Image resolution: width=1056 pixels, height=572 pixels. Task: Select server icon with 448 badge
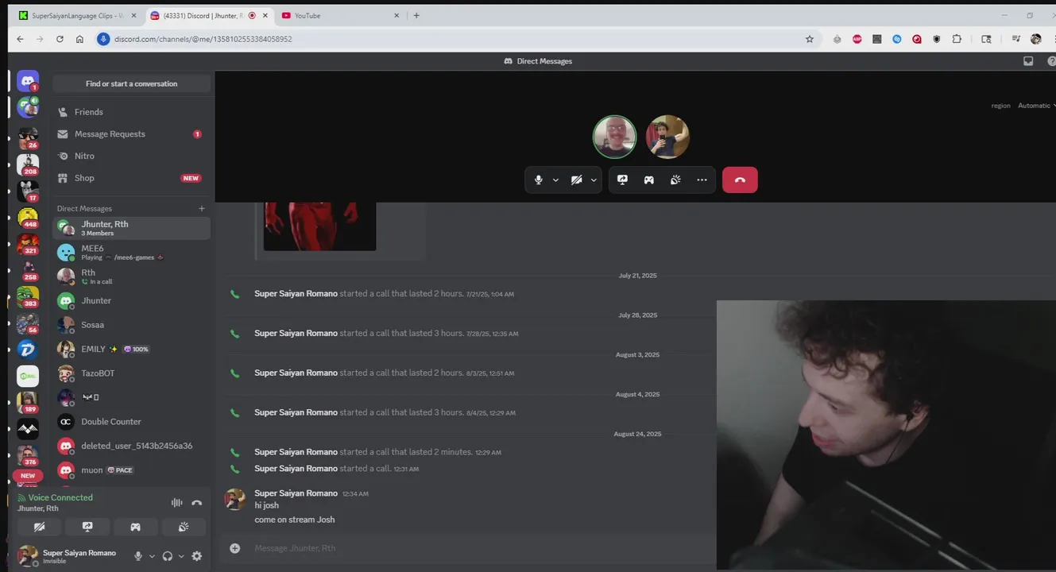pyautogui.click(x=28, y=218)
